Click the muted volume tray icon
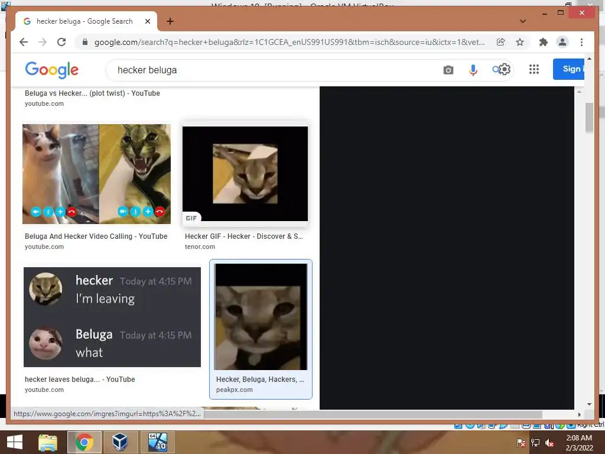The width and height of the screenshot is (605, 454). [x=550, y=443]
